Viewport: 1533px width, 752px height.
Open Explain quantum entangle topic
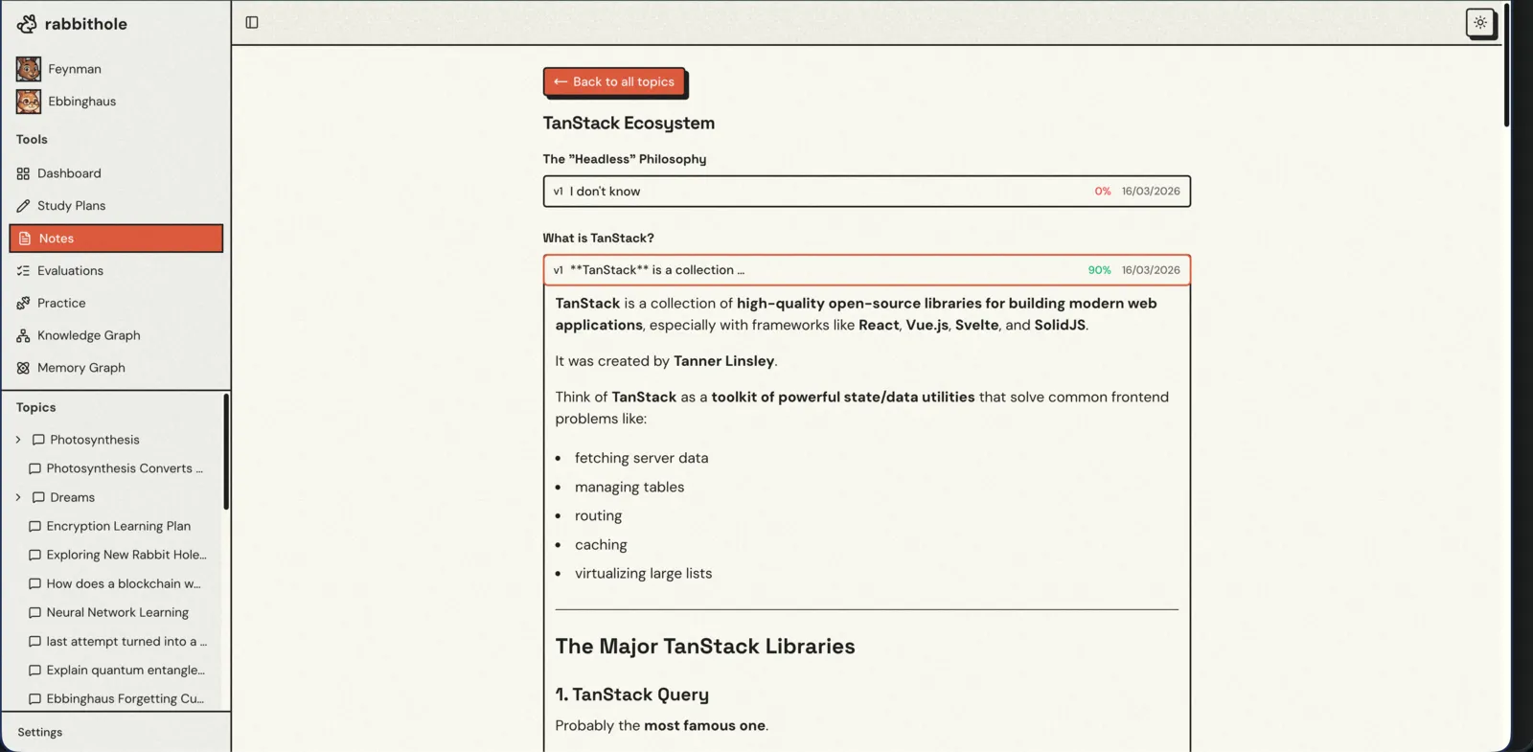[126, 671]
